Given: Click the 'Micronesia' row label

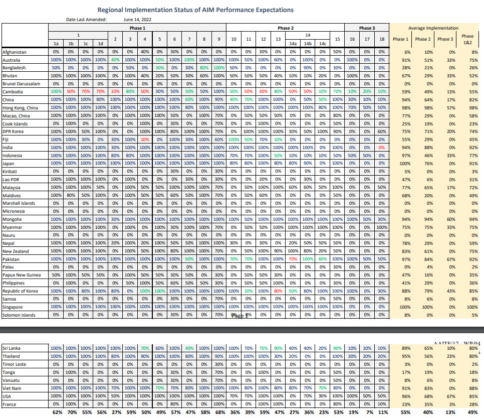Looking at the screenshot, I should [14, 211].
